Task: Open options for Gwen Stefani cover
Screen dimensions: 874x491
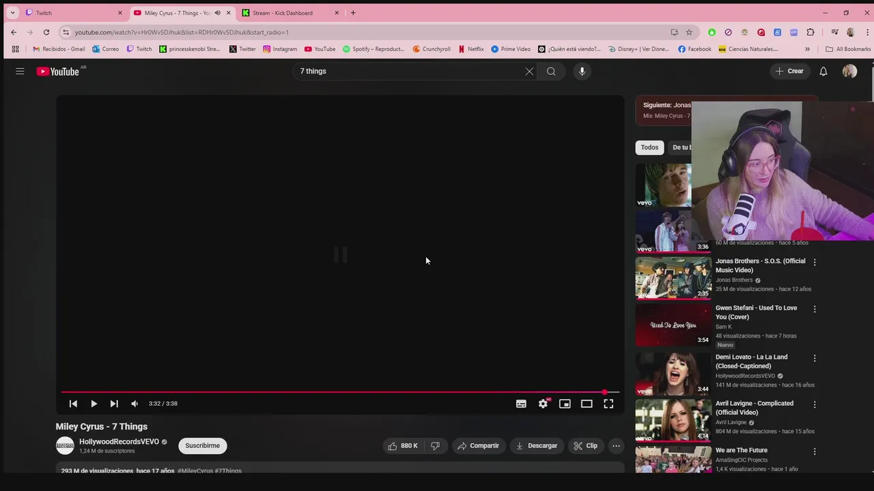Action: [x=814, y=309]
